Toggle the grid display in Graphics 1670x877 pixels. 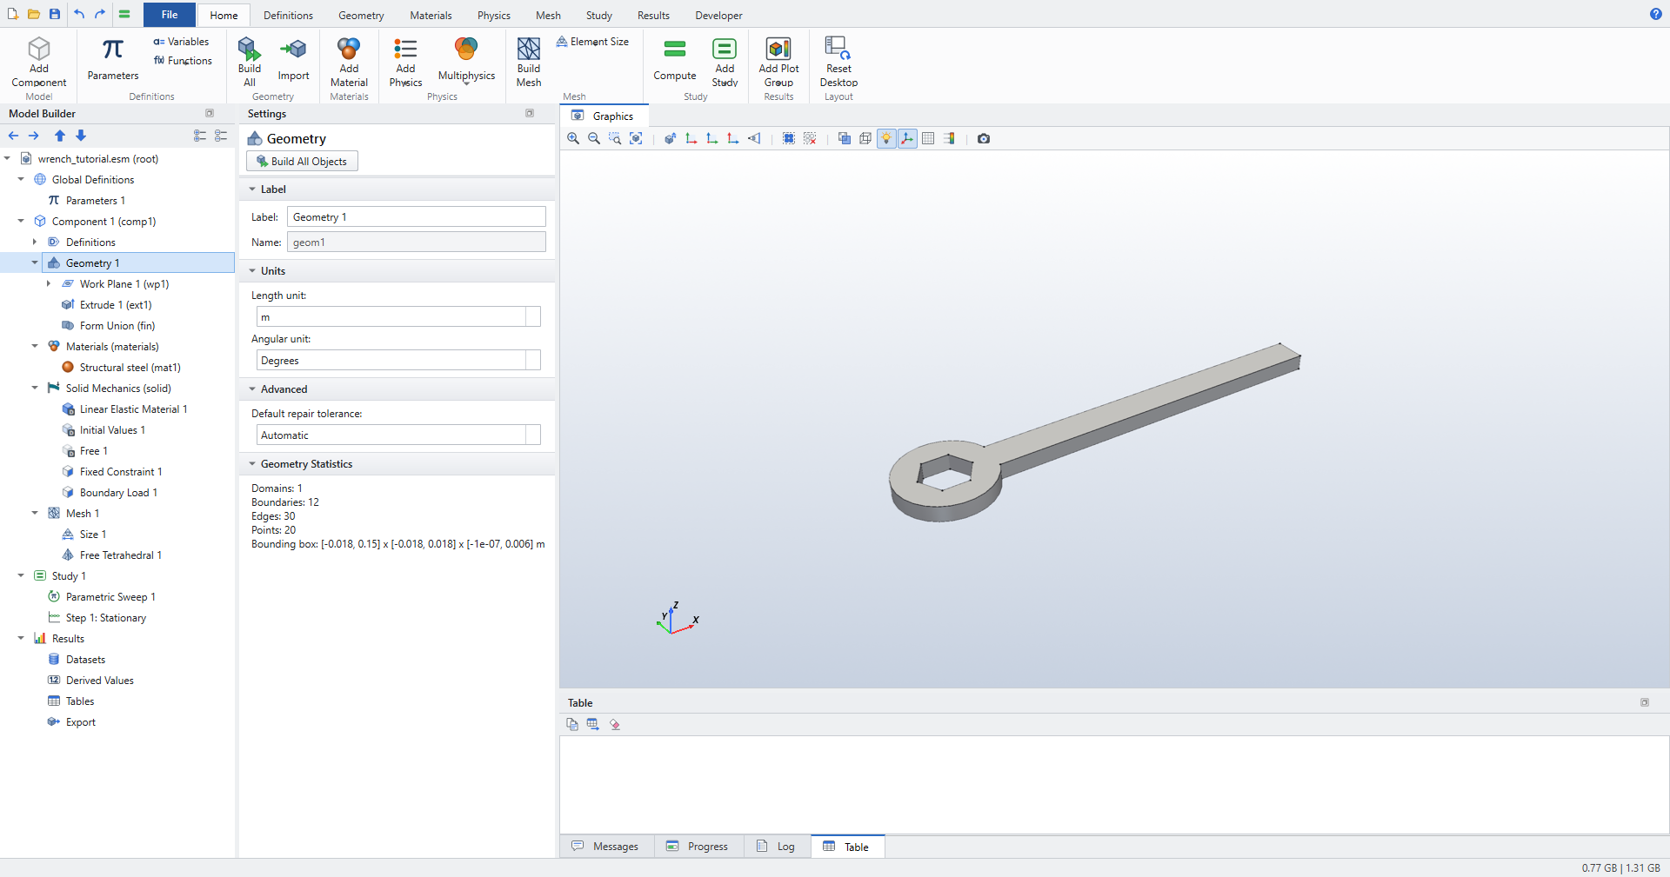pyautogui.click(x=928, y=139)
